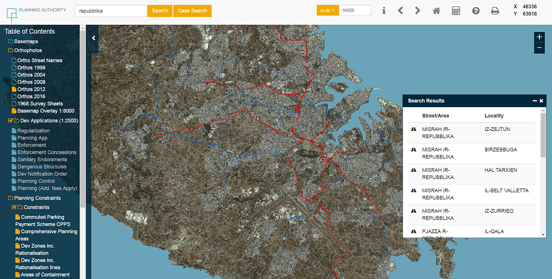Image resolution: width=552 pixels, height=279 pixels.
Task: Click the info identify icon in the toolbar
Action: [384, 10]
